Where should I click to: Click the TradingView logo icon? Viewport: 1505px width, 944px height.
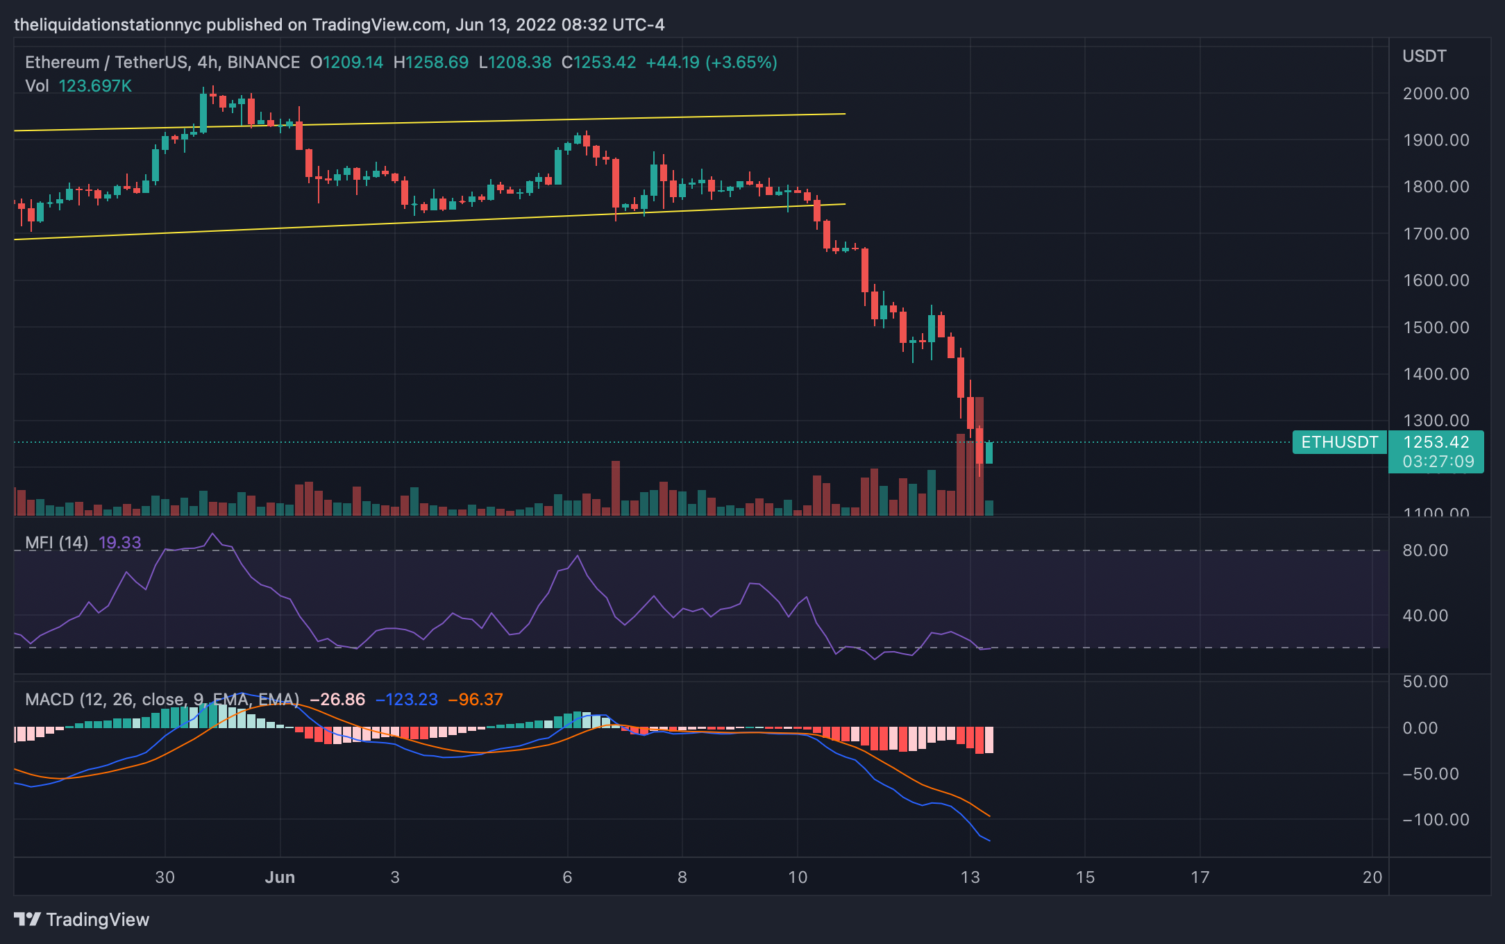click(x=28, y=920)
